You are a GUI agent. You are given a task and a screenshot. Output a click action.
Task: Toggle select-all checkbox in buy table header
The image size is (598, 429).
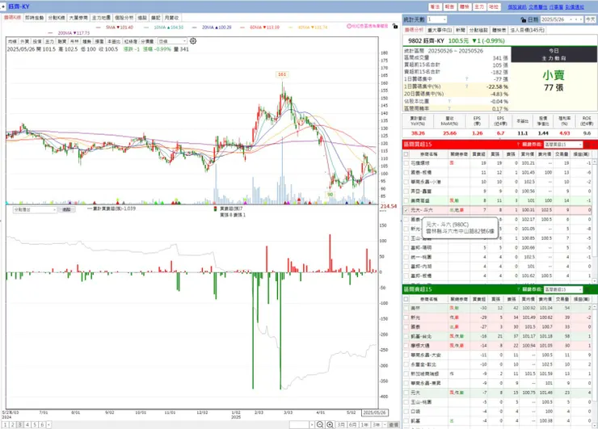coord(406,154)
